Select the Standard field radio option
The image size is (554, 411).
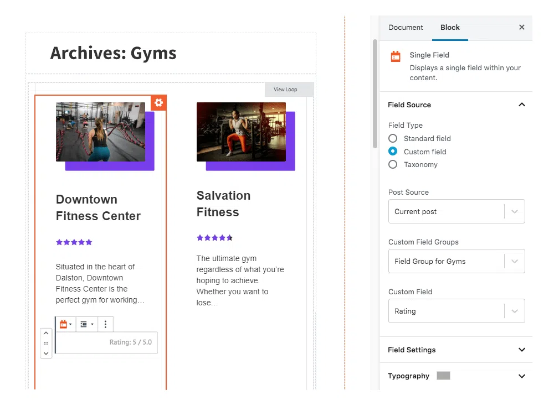tap(393, 138)
